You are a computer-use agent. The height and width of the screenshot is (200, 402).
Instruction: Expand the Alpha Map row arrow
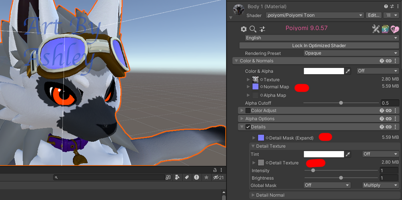tap(248, 95)
